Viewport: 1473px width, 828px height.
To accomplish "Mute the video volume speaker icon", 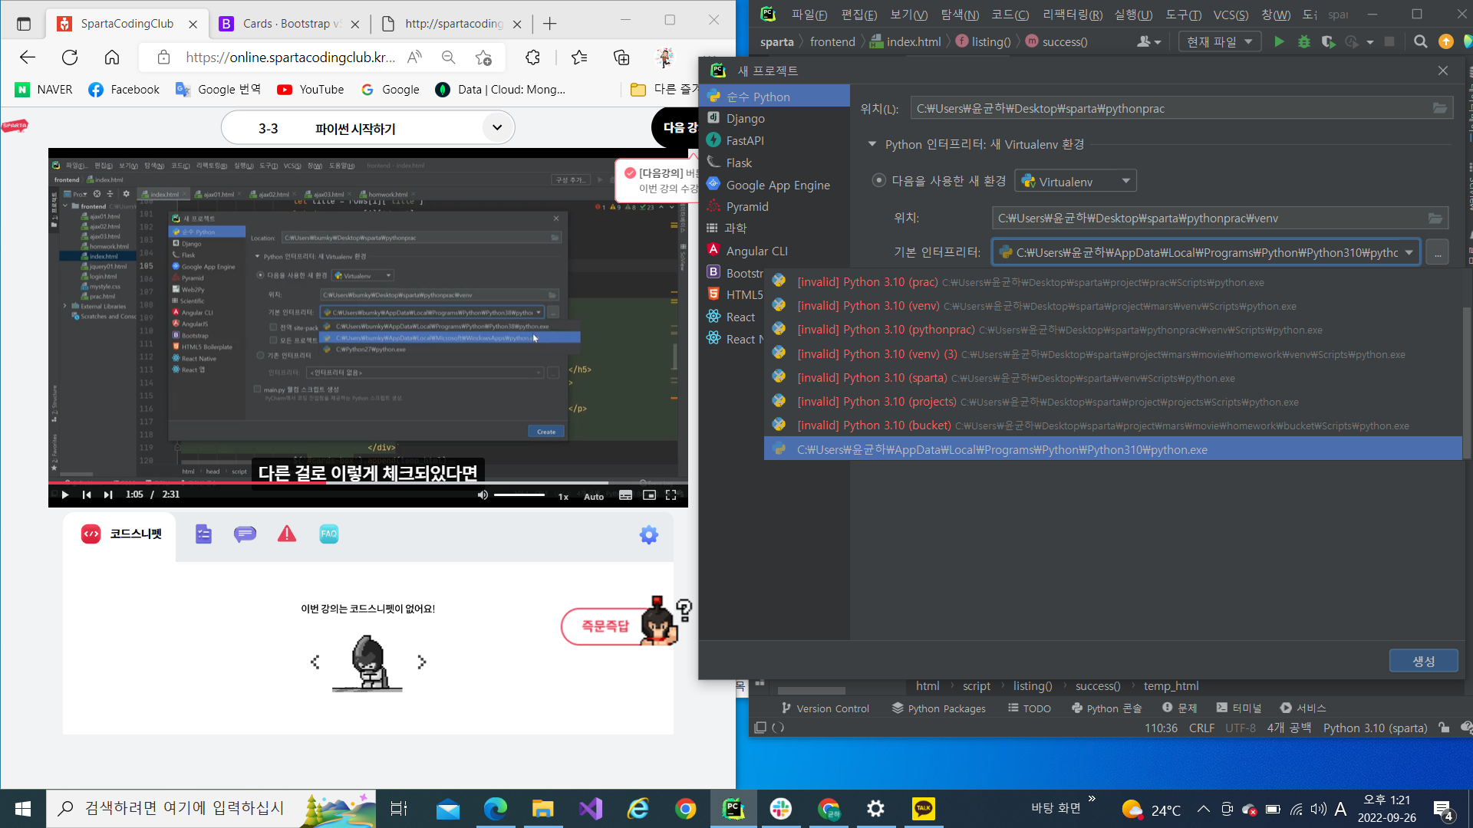I will pyautogui.click(x=483, y=495).
